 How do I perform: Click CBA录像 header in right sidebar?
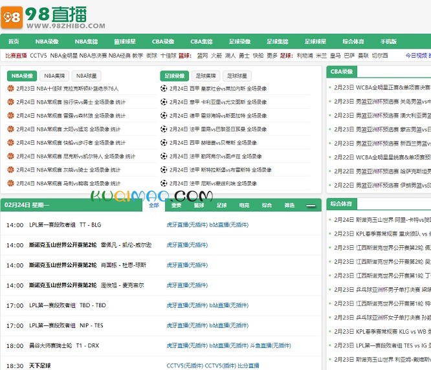click(x=342, y=72)
